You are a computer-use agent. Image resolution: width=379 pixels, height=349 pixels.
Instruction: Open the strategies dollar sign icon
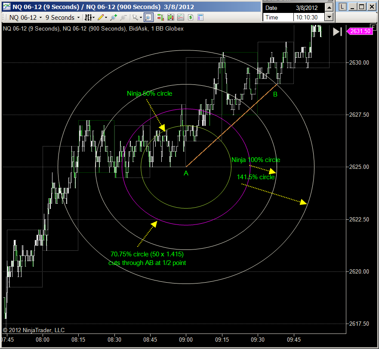[x=191, y=17]
